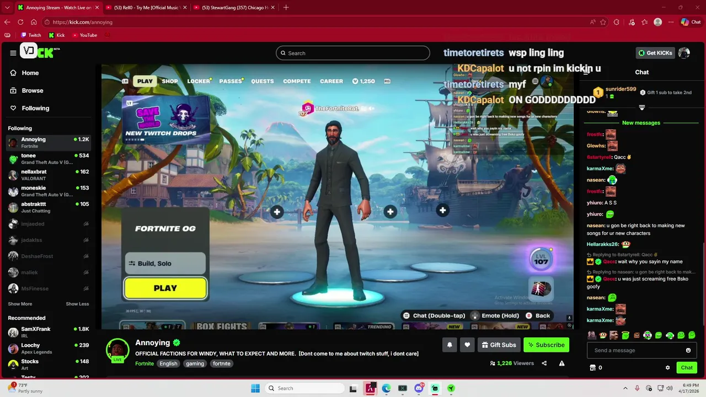Expand the gift sub leaderboard chevron
This screenshot has height=397, width=706.
pos(642,108)
